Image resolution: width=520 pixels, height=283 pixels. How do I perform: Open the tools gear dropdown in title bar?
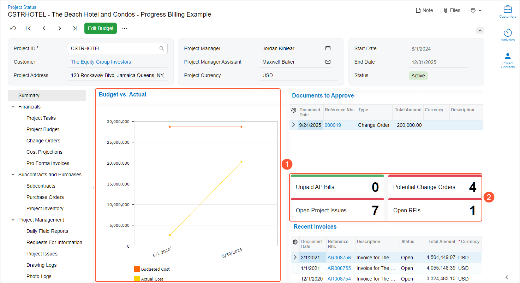[x=476, y=10]
